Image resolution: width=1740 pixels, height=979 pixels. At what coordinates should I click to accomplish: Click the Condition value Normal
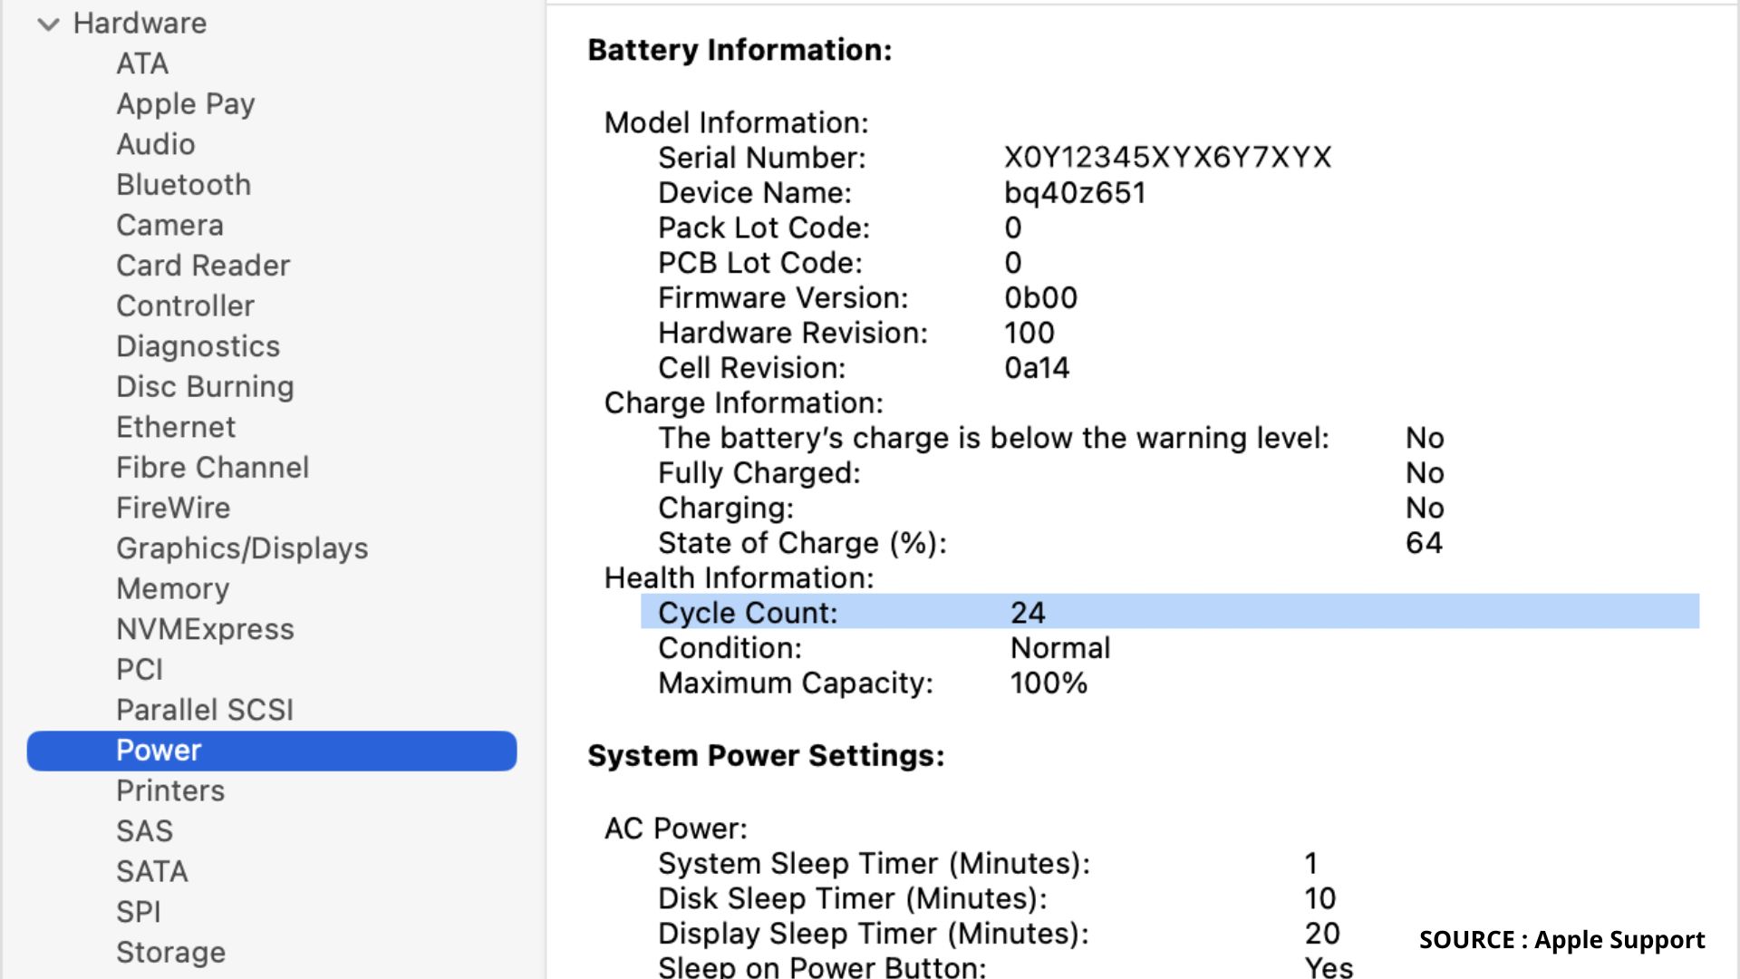(1060, 648)
